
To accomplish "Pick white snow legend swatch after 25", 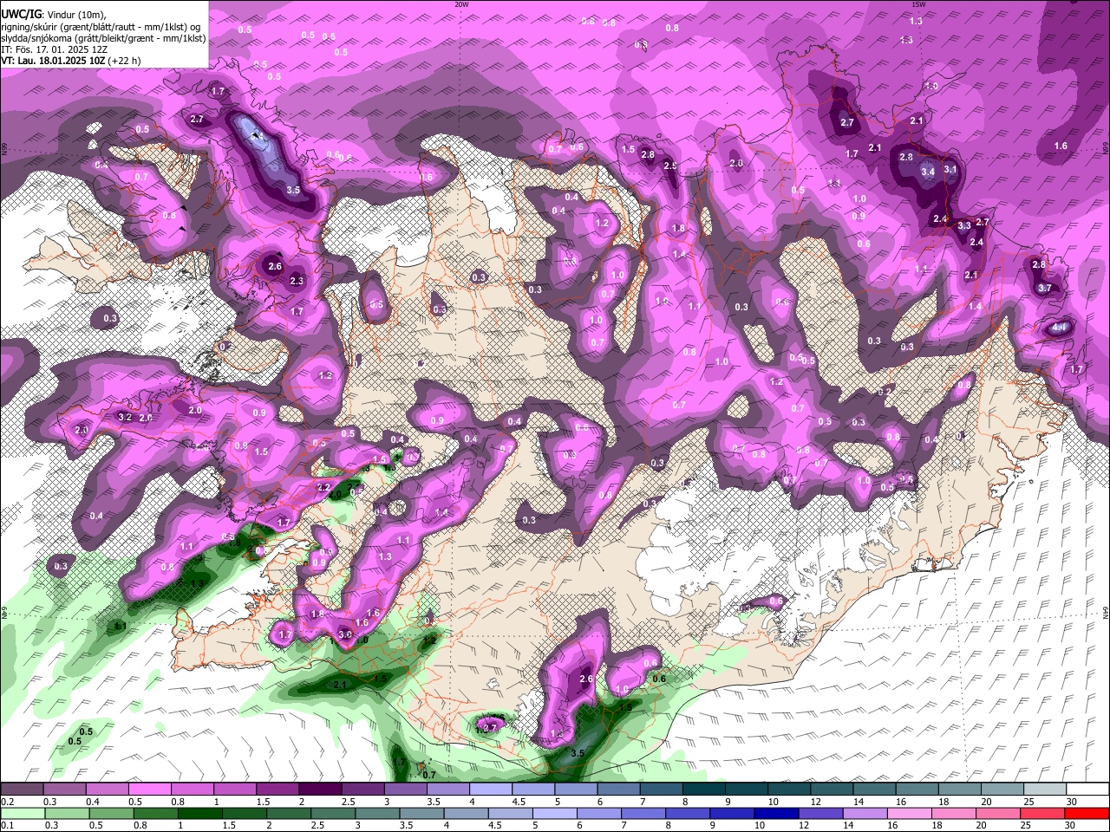I will (1087, 789).
